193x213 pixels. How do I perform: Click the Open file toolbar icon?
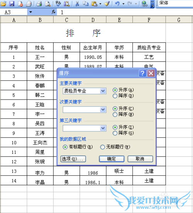click(3, 3)
